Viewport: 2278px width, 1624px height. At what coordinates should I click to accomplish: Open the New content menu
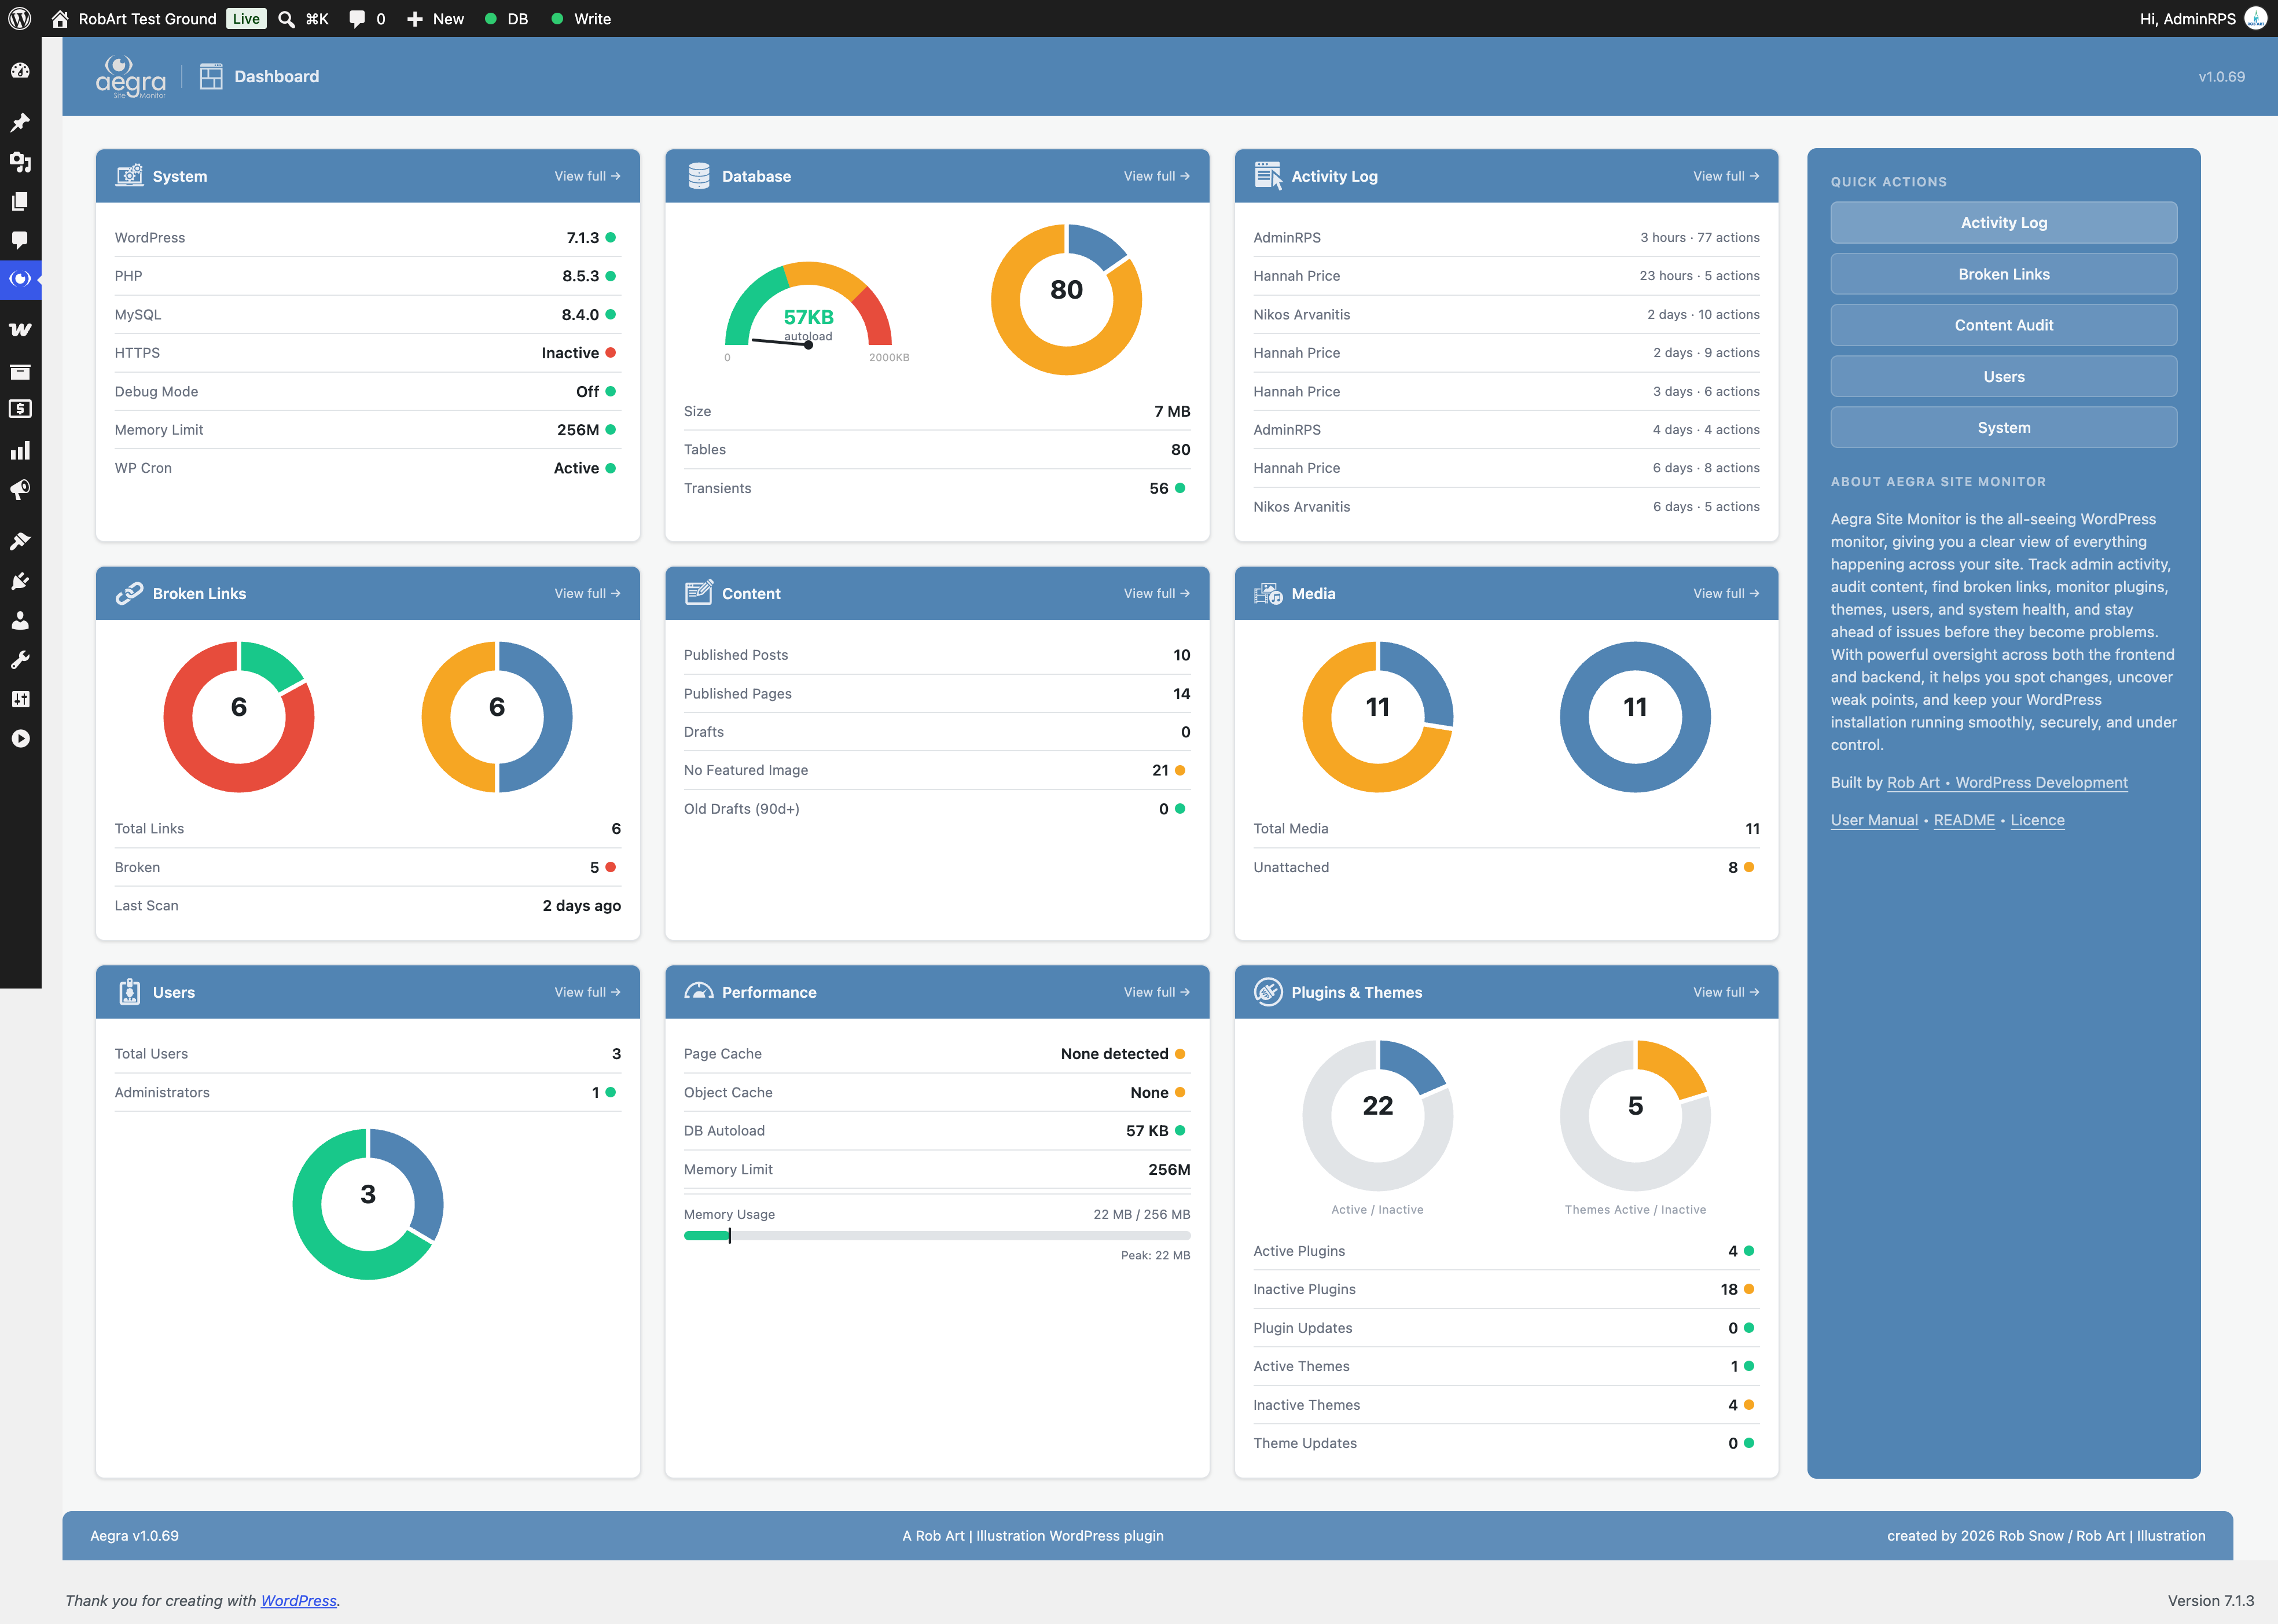click(x=435, y=19)
